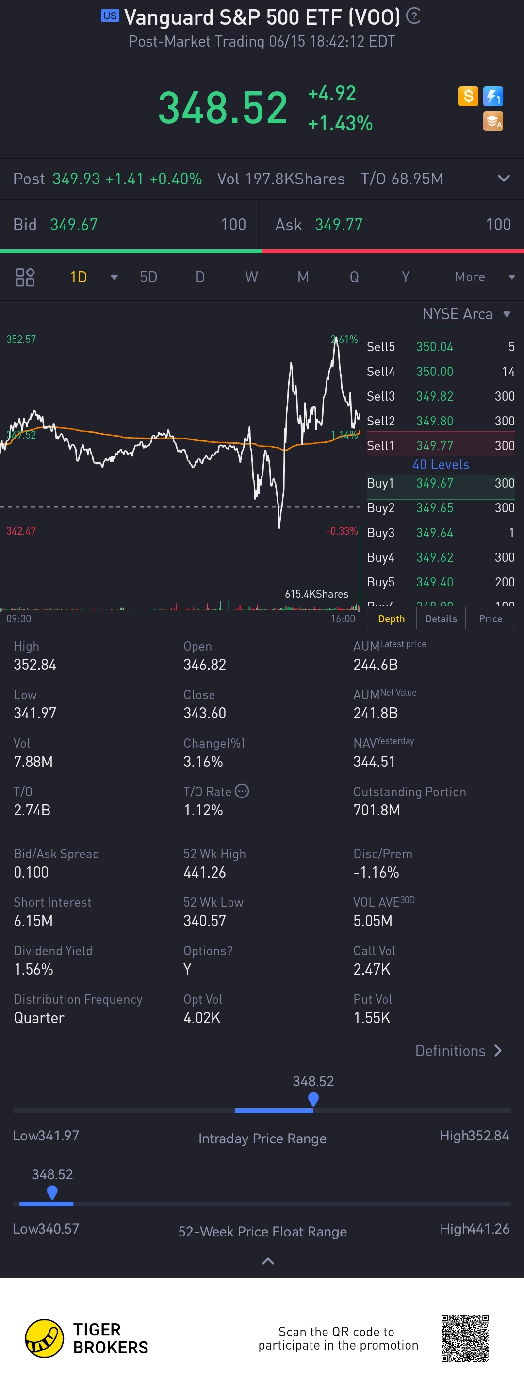
Task: Open the NYSE Arca exchange dropdown
Action: (x=466, y=314)
